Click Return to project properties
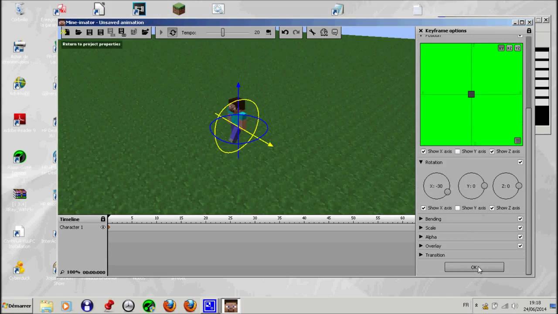The height and width of the screenshot is (314, 558). (91, 44)
